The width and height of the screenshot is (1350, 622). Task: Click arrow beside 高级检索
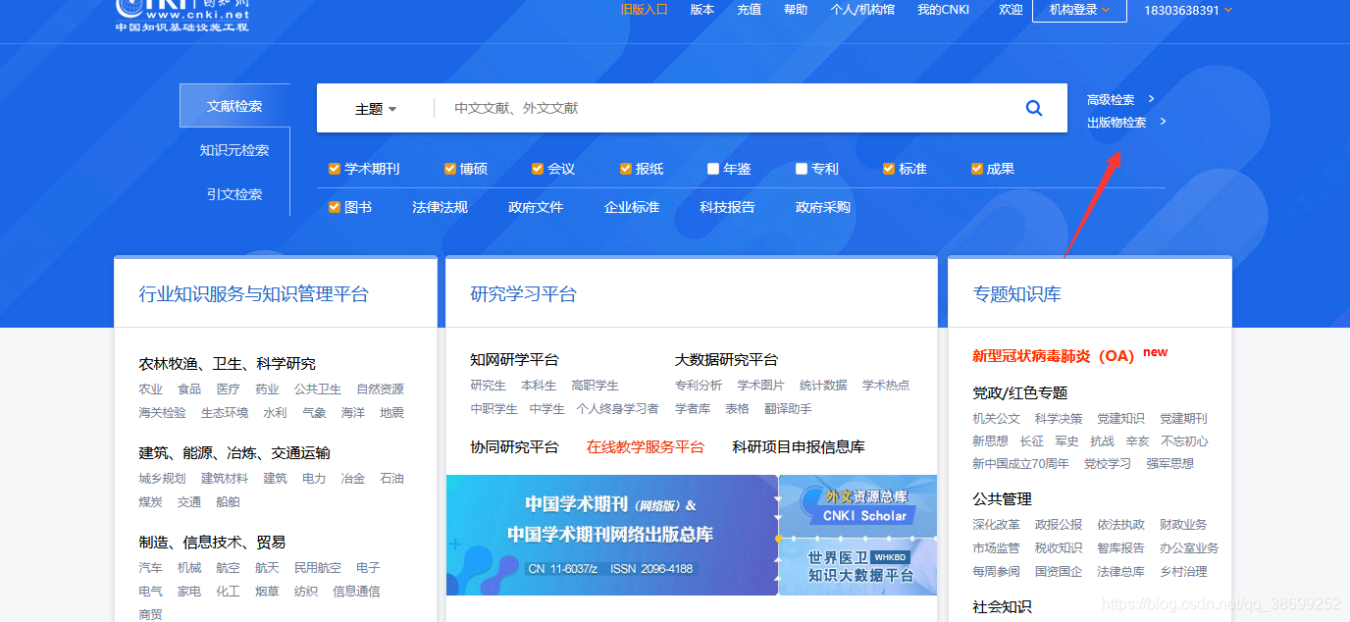1151,98
